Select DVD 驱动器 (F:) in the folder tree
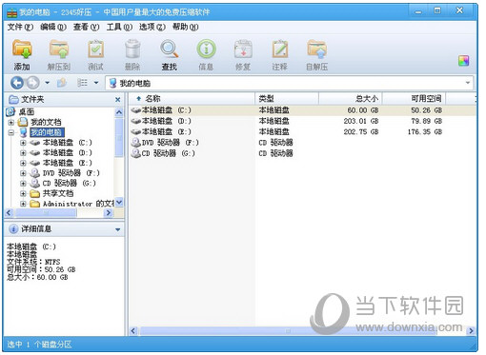Viewport: 486px width, 355px height. [x=71, y=173]
